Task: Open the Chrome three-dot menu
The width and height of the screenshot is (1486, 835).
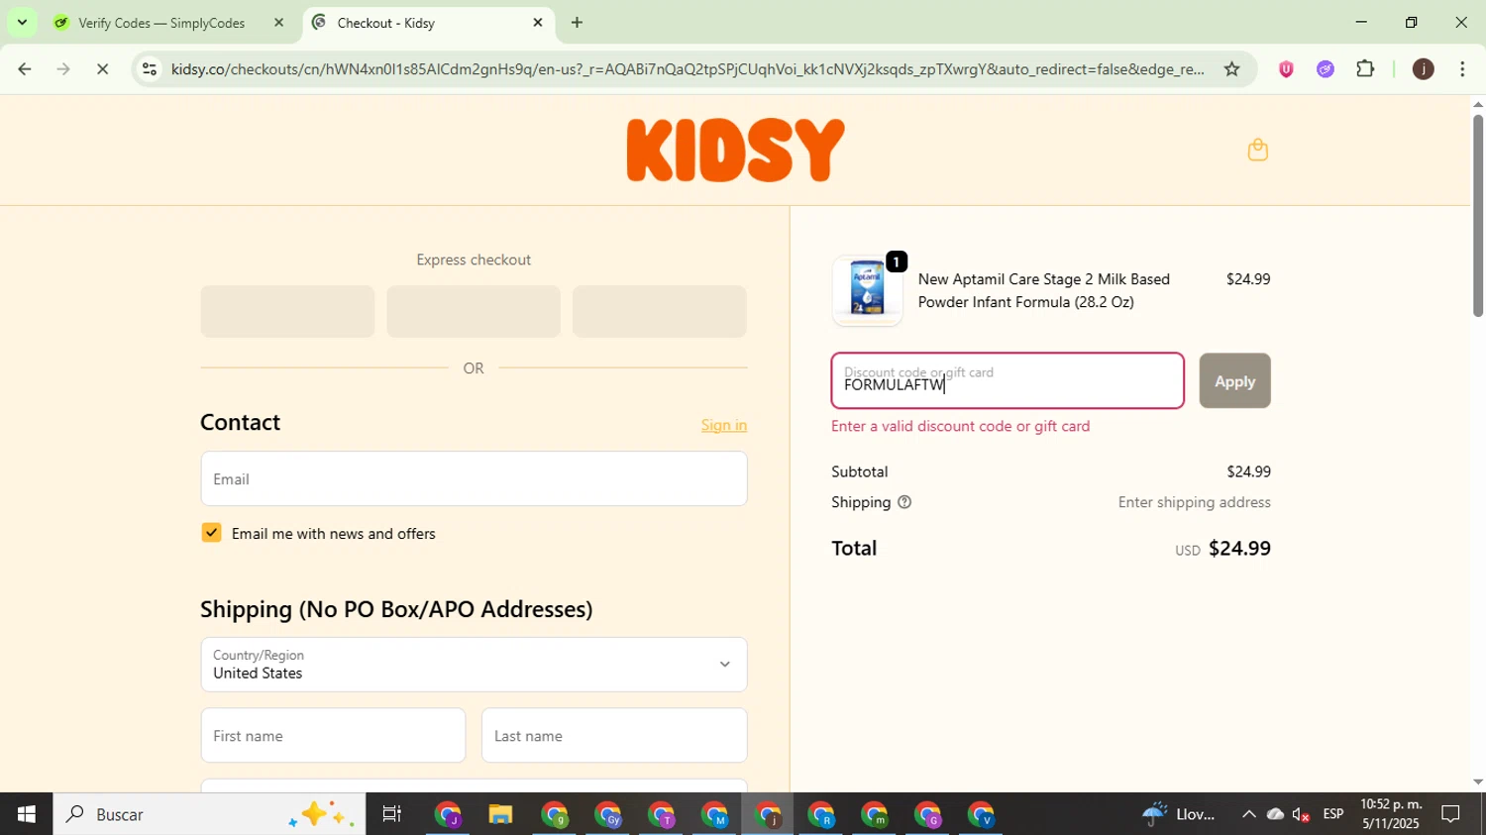Action: [x=1462, y=68]
